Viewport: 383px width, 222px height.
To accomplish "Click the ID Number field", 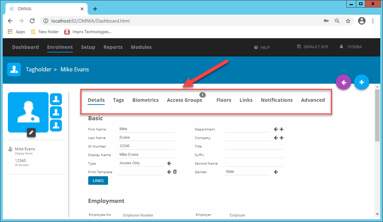I will point(147,146).
